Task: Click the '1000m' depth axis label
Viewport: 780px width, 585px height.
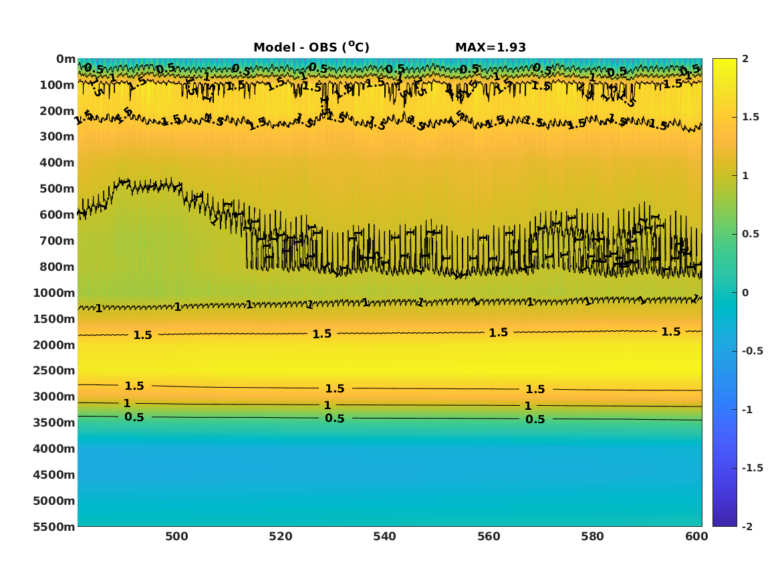Action: pos(54,293)
